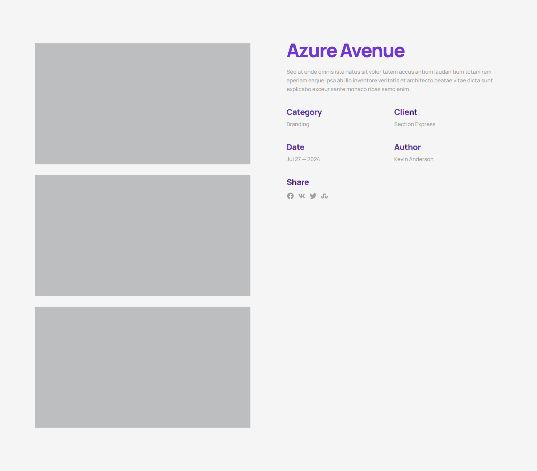Click the description line starting "Sed ut unde"
Screen dimensions: 537x471
click(389, 72)
